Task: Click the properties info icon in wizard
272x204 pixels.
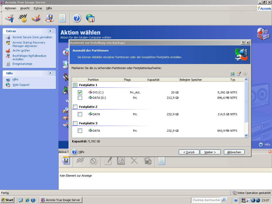Action: pyautogui.click(x=245, y=74)
